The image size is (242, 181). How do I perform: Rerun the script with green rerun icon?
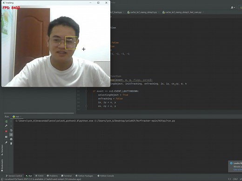[6, 121]
